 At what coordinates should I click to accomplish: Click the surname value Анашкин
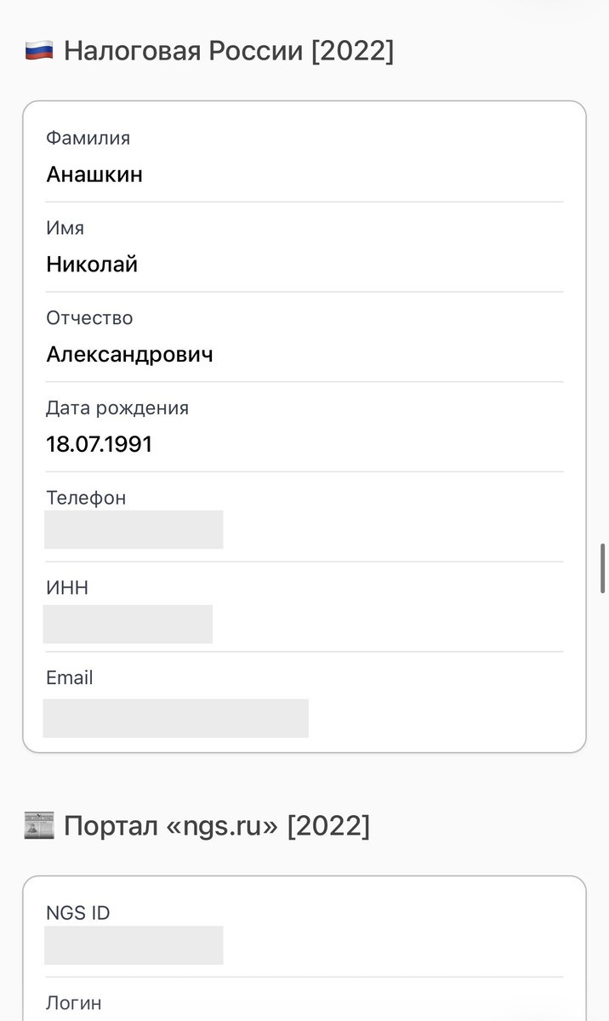pyautogui.click(x=94, y=175)
